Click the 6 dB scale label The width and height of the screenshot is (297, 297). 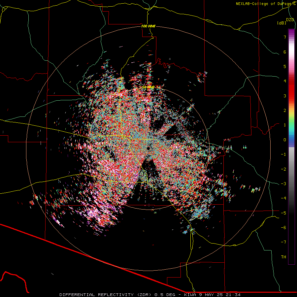pos(285,52)
